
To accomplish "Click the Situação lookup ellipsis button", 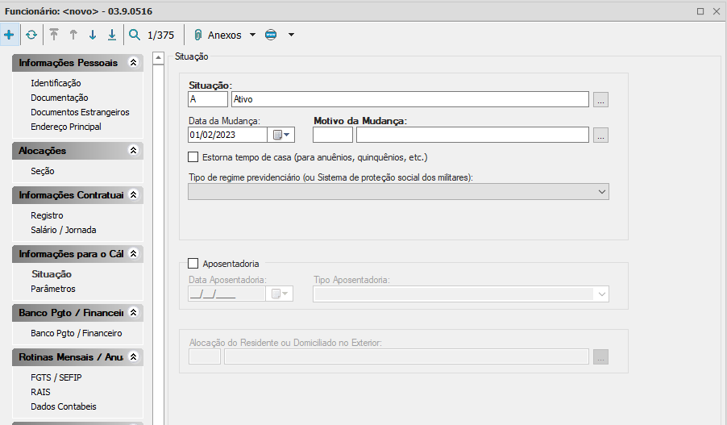I will (600, 99).
